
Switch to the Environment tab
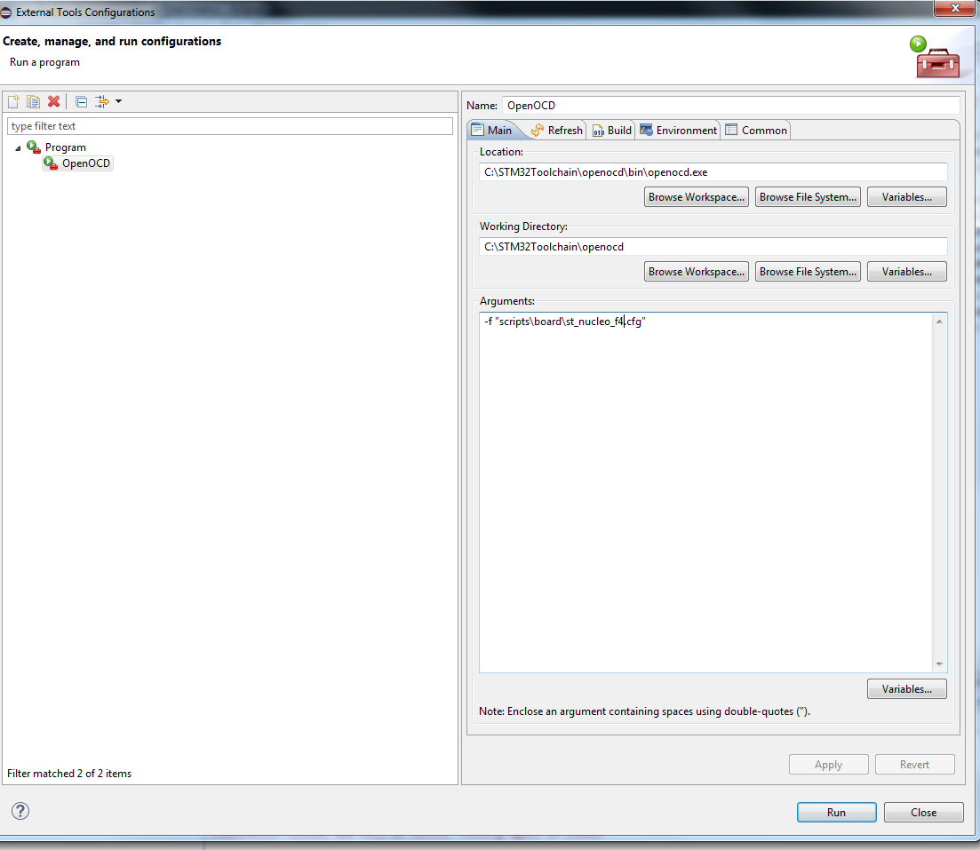678,131
